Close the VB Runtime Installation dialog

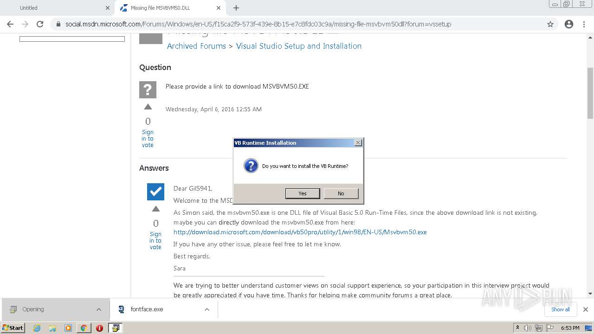click(358, 143)
